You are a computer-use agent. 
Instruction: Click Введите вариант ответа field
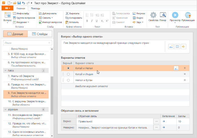point(132,86)
